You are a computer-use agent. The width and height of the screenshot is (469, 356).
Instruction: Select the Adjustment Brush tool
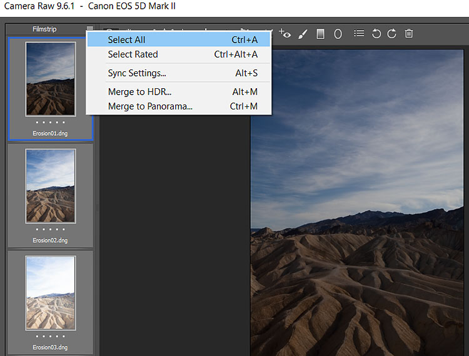[303, 34]
